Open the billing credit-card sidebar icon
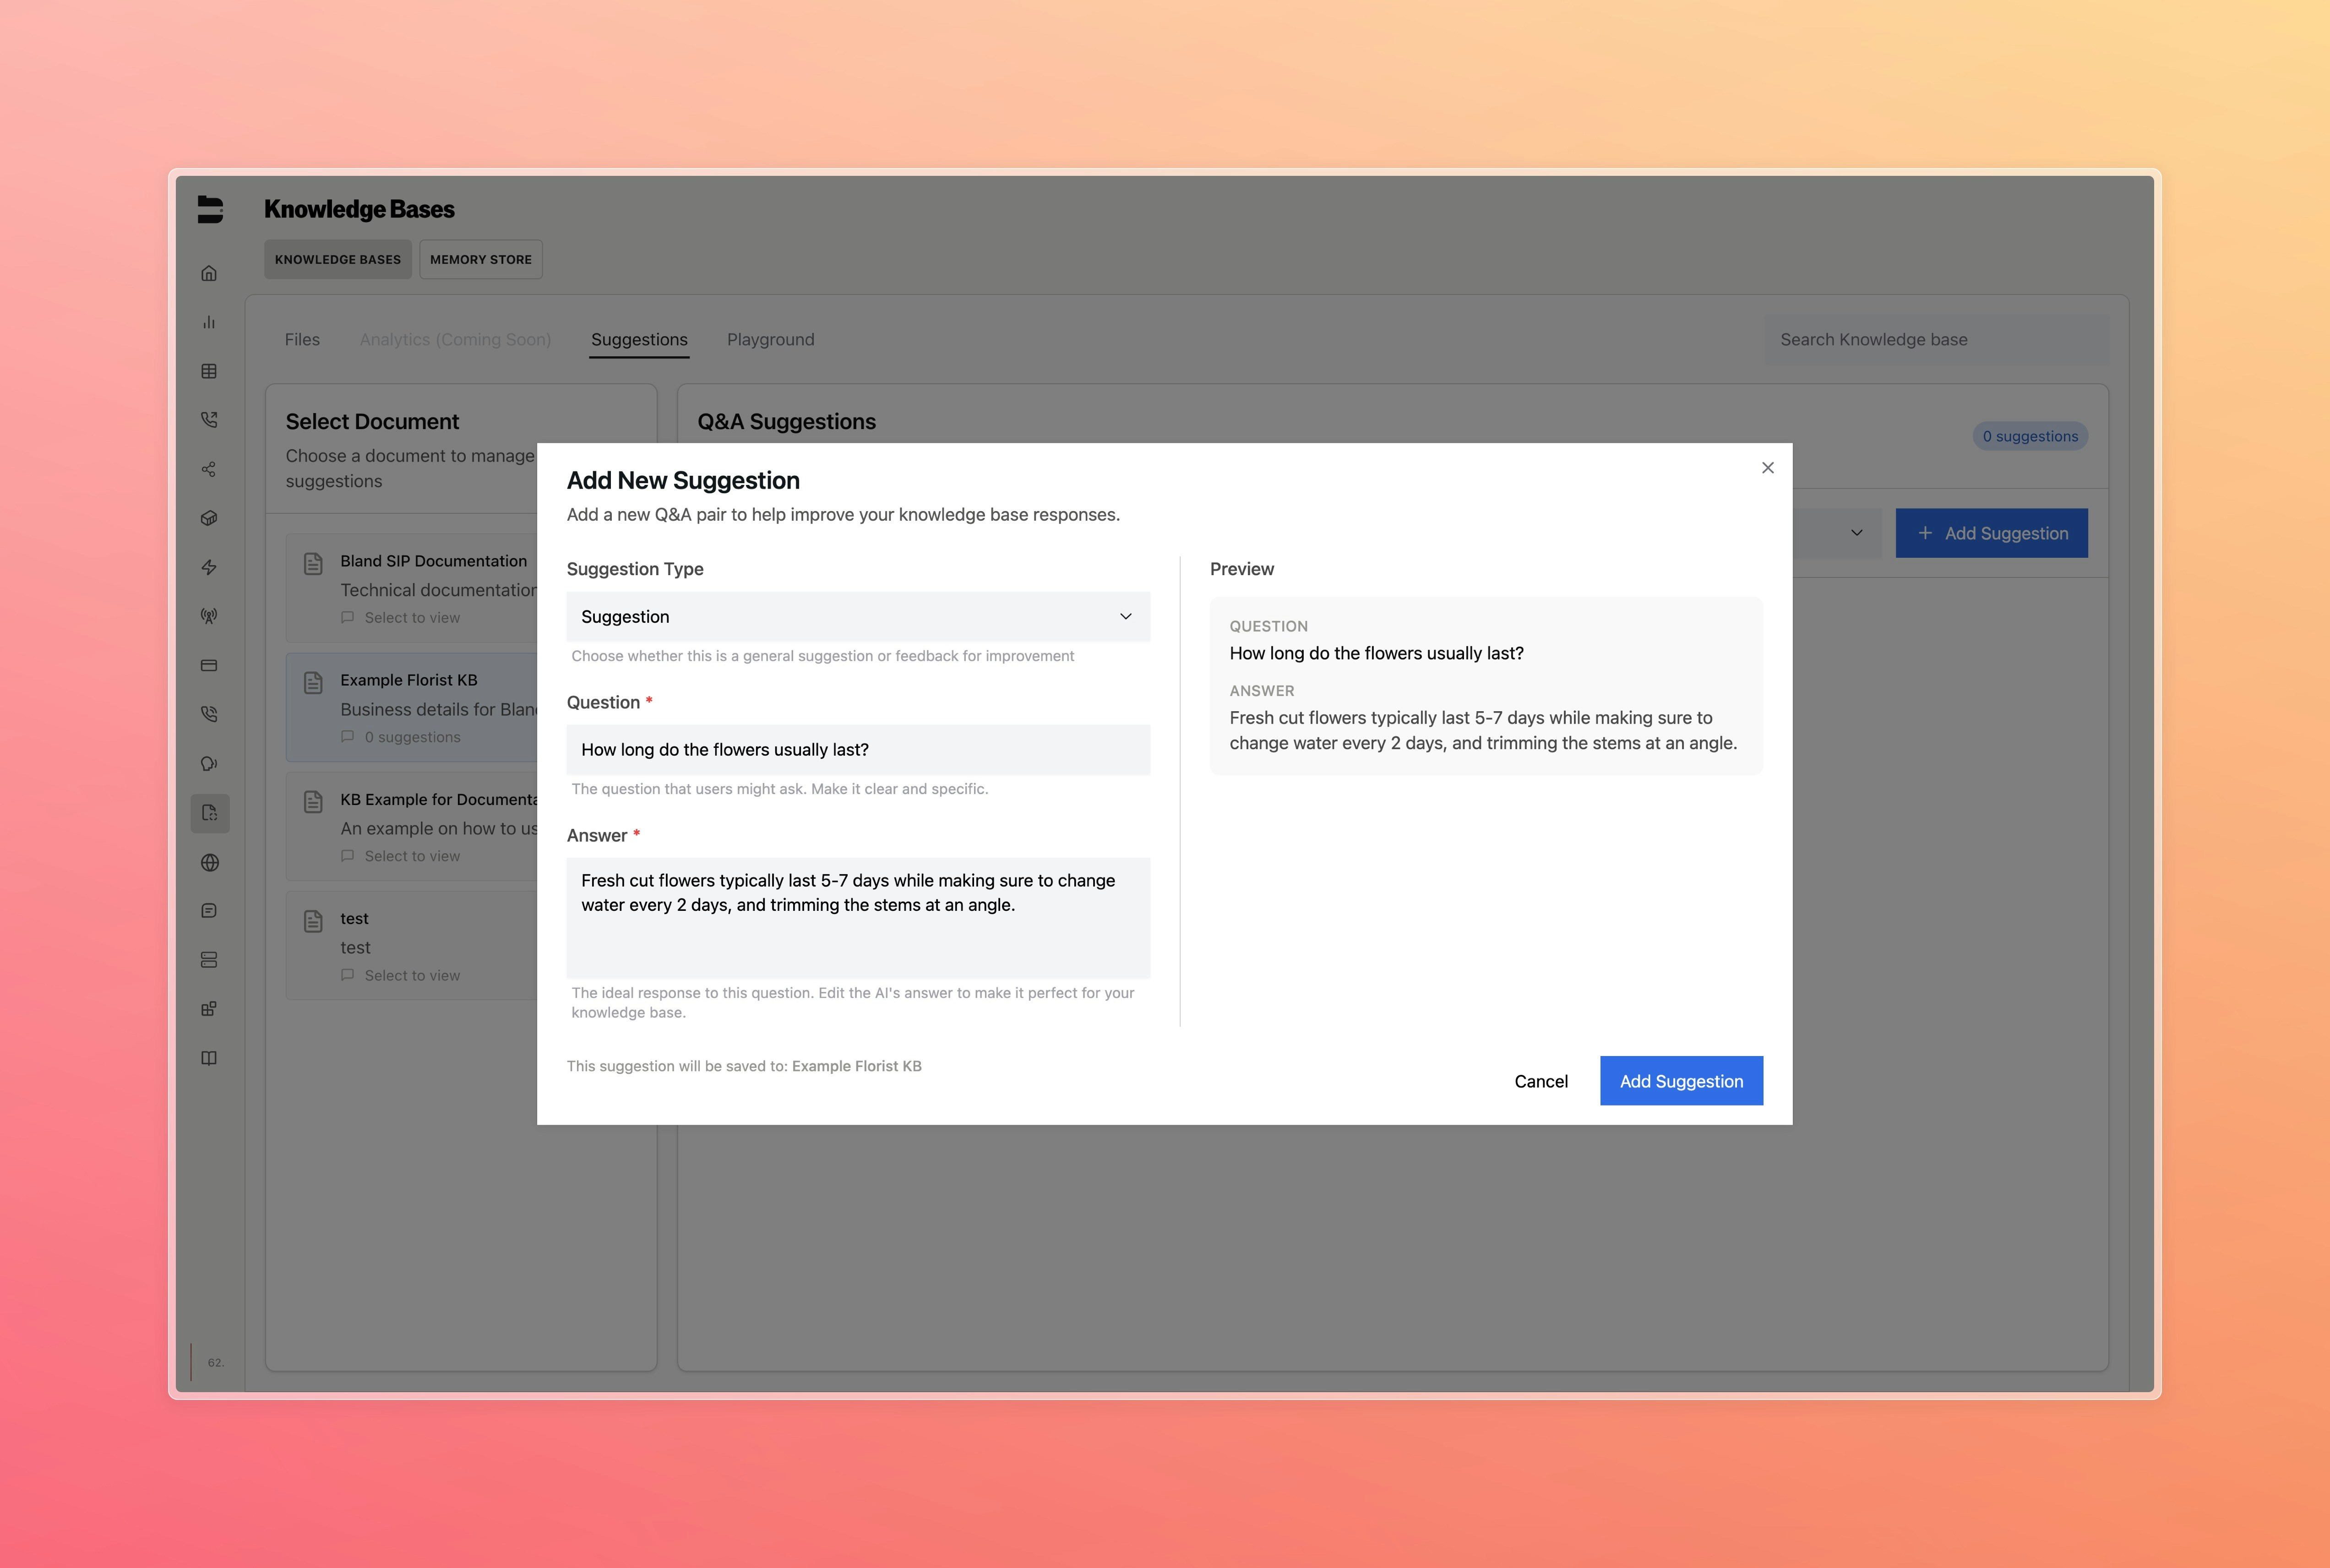 tap(209, 664)
